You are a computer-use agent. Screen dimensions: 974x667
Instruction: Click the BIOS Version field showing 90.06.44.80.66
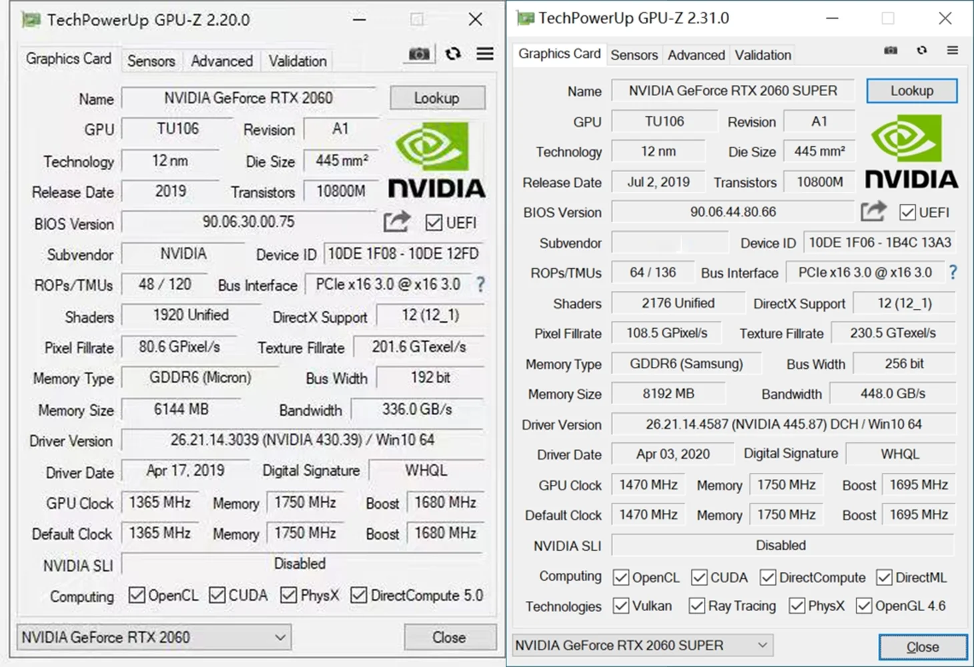coord(733,212)
